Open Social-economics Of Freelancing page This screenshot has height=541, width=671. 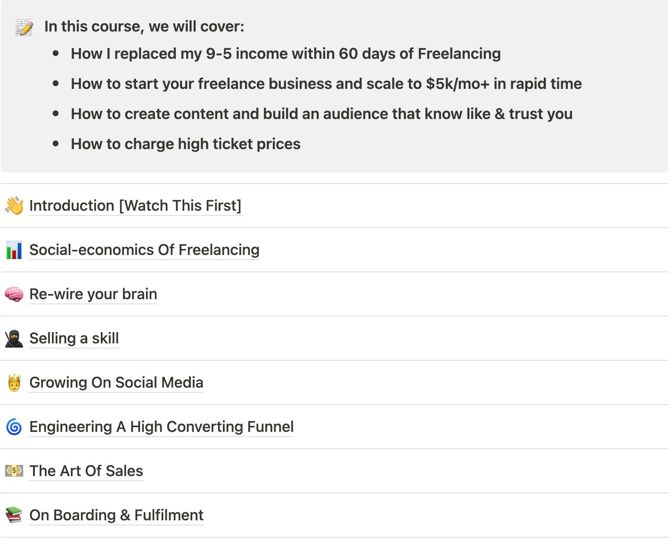click(144, 250)
